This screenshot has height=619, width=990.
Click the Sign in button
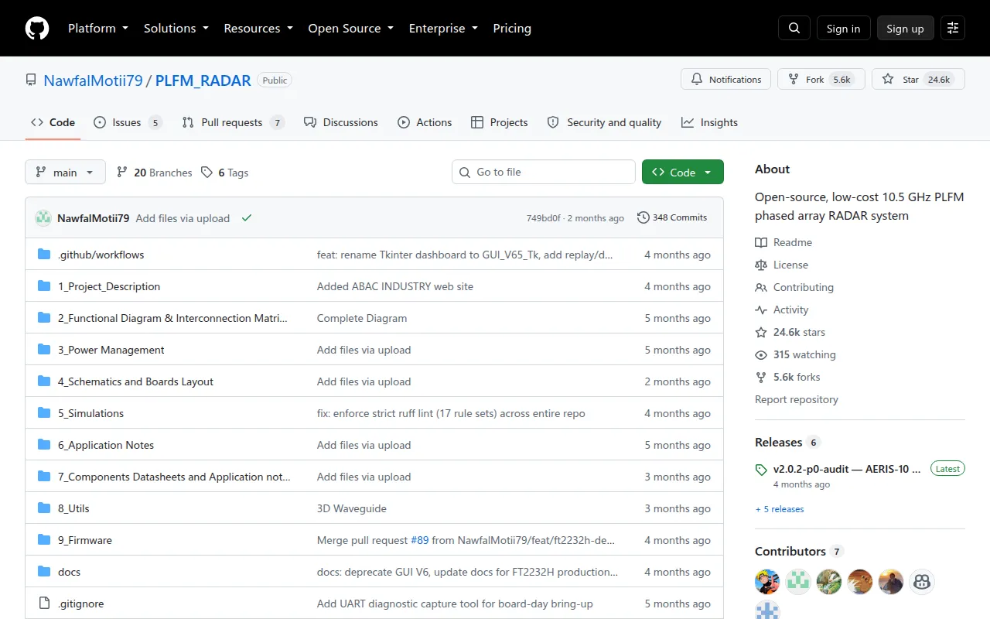pos(843,28)
